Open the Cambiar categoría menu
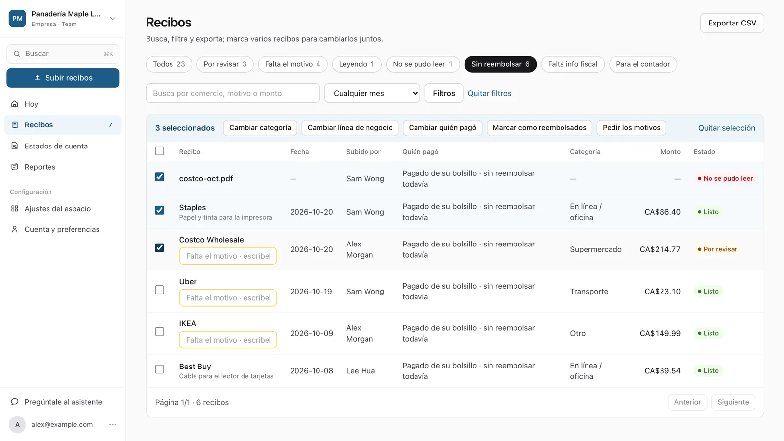Image resolution: width=784 pixels, height=441 pixels. [260, 128]
